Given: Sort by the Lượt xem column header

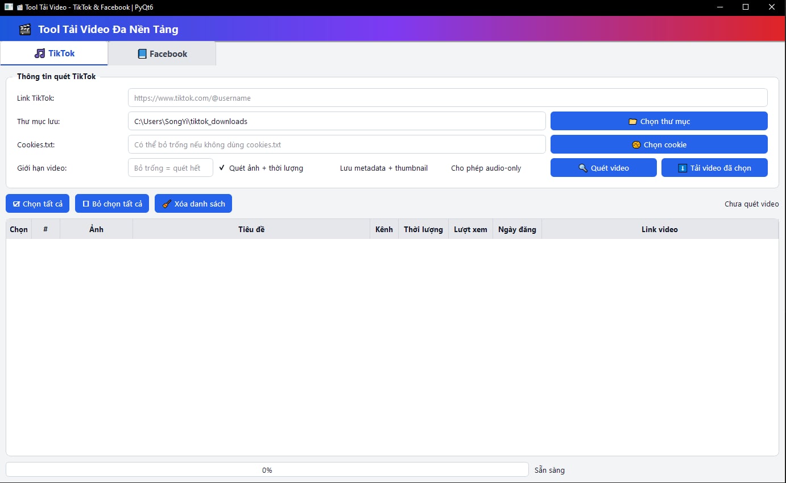Looking at the screenshot, I should pyautogui.click(x=471, y=229).
